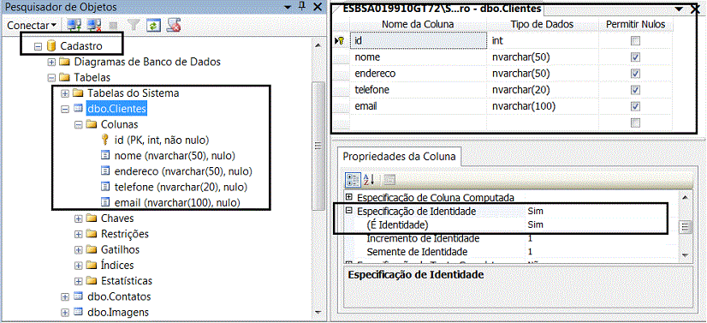Toggle Permitir Nulos checkbox in empty row

coord(635,123)
